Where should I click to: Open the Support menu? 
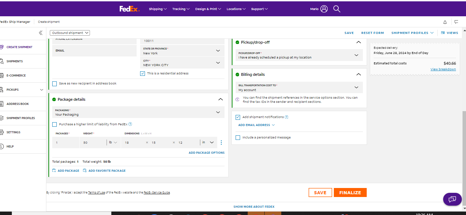point(259,9)
